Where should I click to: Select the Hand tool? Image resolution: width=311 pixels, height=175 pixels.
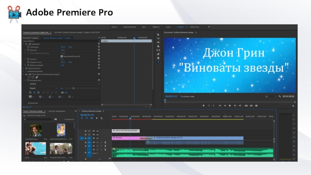point(158,58)
